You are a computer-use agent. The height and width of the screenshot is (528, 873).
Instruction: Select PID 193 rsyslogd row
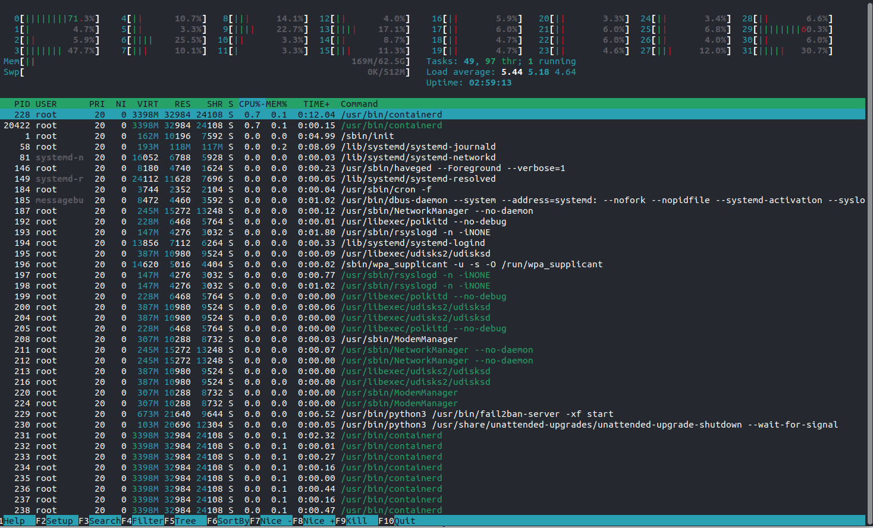coord(432,232)
